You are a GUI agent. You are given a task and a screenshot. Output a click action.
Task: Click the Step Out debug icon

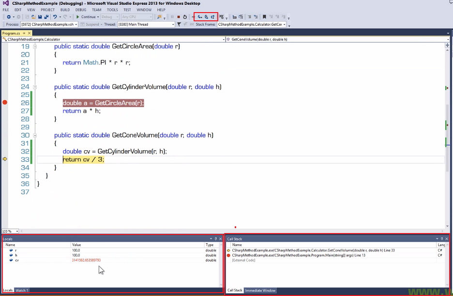212,17
